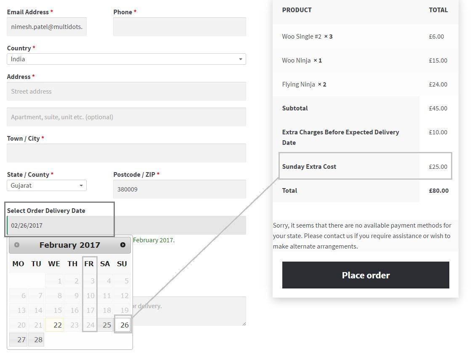Click the February 2017 calendar title
475x359 pixels.
click(70, 245)
